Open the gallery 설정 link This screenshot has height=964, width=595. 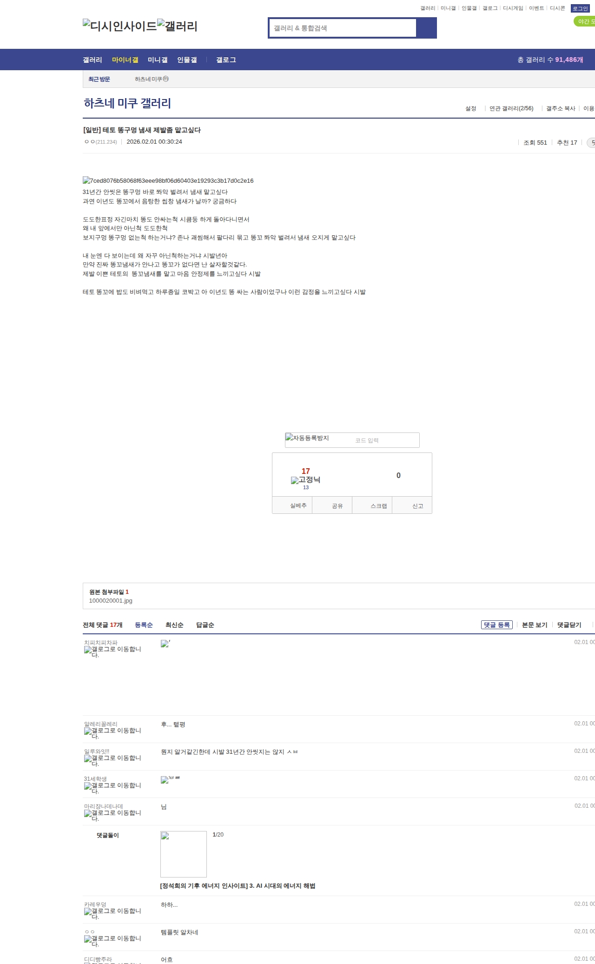471,108
